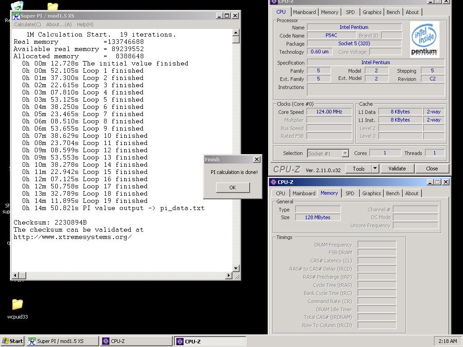463x347 pixels.
Task: Click the xtremesystems.org URL text
Action: (73, 237)
